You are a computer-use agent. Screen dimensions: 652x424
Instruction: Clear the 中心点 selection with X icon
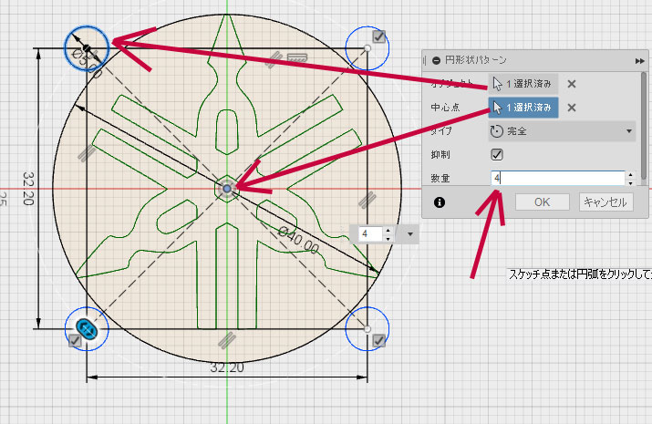pyautogui.click(x=572, y=108)
